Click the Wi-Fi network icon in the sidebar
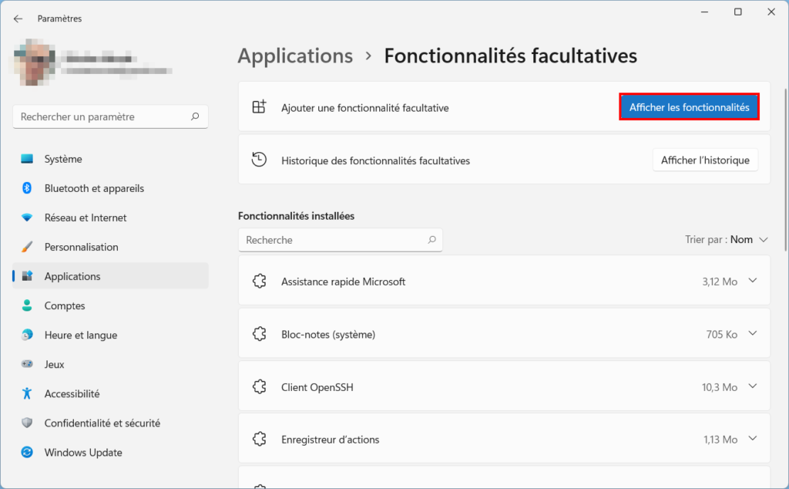 coord(27,218)
